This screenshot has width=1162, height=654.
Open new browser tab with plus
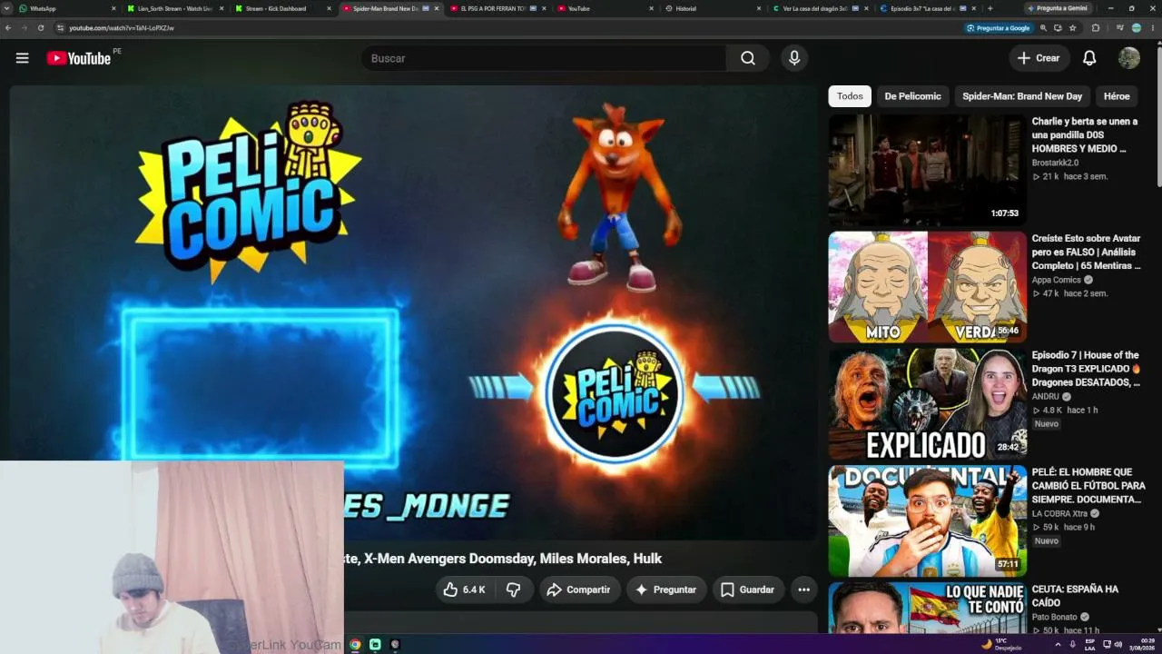point(990,8)
